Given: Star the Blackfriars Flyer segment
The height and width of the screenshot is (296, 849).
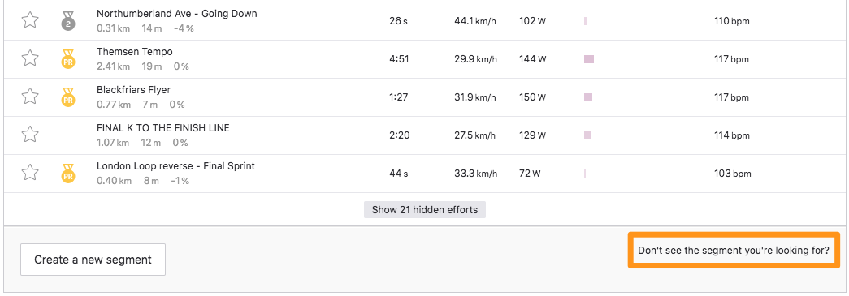Looking at the screenshot, I should (30, 97).
